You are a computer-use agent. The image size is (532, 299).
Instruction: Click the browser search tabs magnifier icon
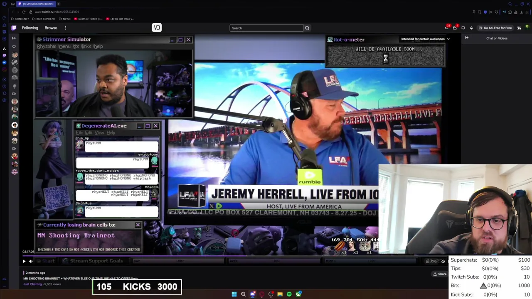[x=510, y=4]
